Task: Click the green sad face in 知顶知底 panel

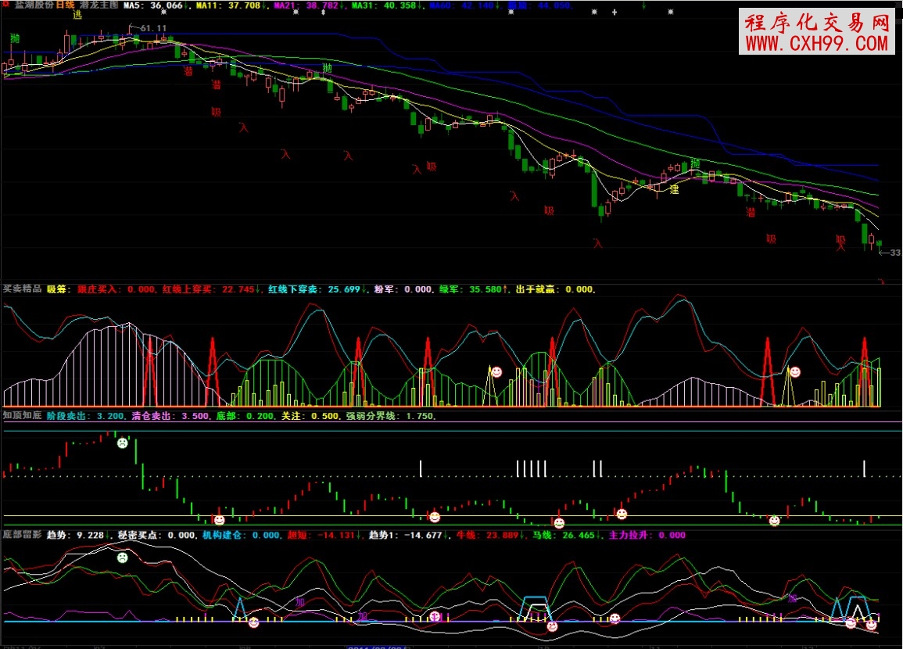Action: click(x=123, y=443)
